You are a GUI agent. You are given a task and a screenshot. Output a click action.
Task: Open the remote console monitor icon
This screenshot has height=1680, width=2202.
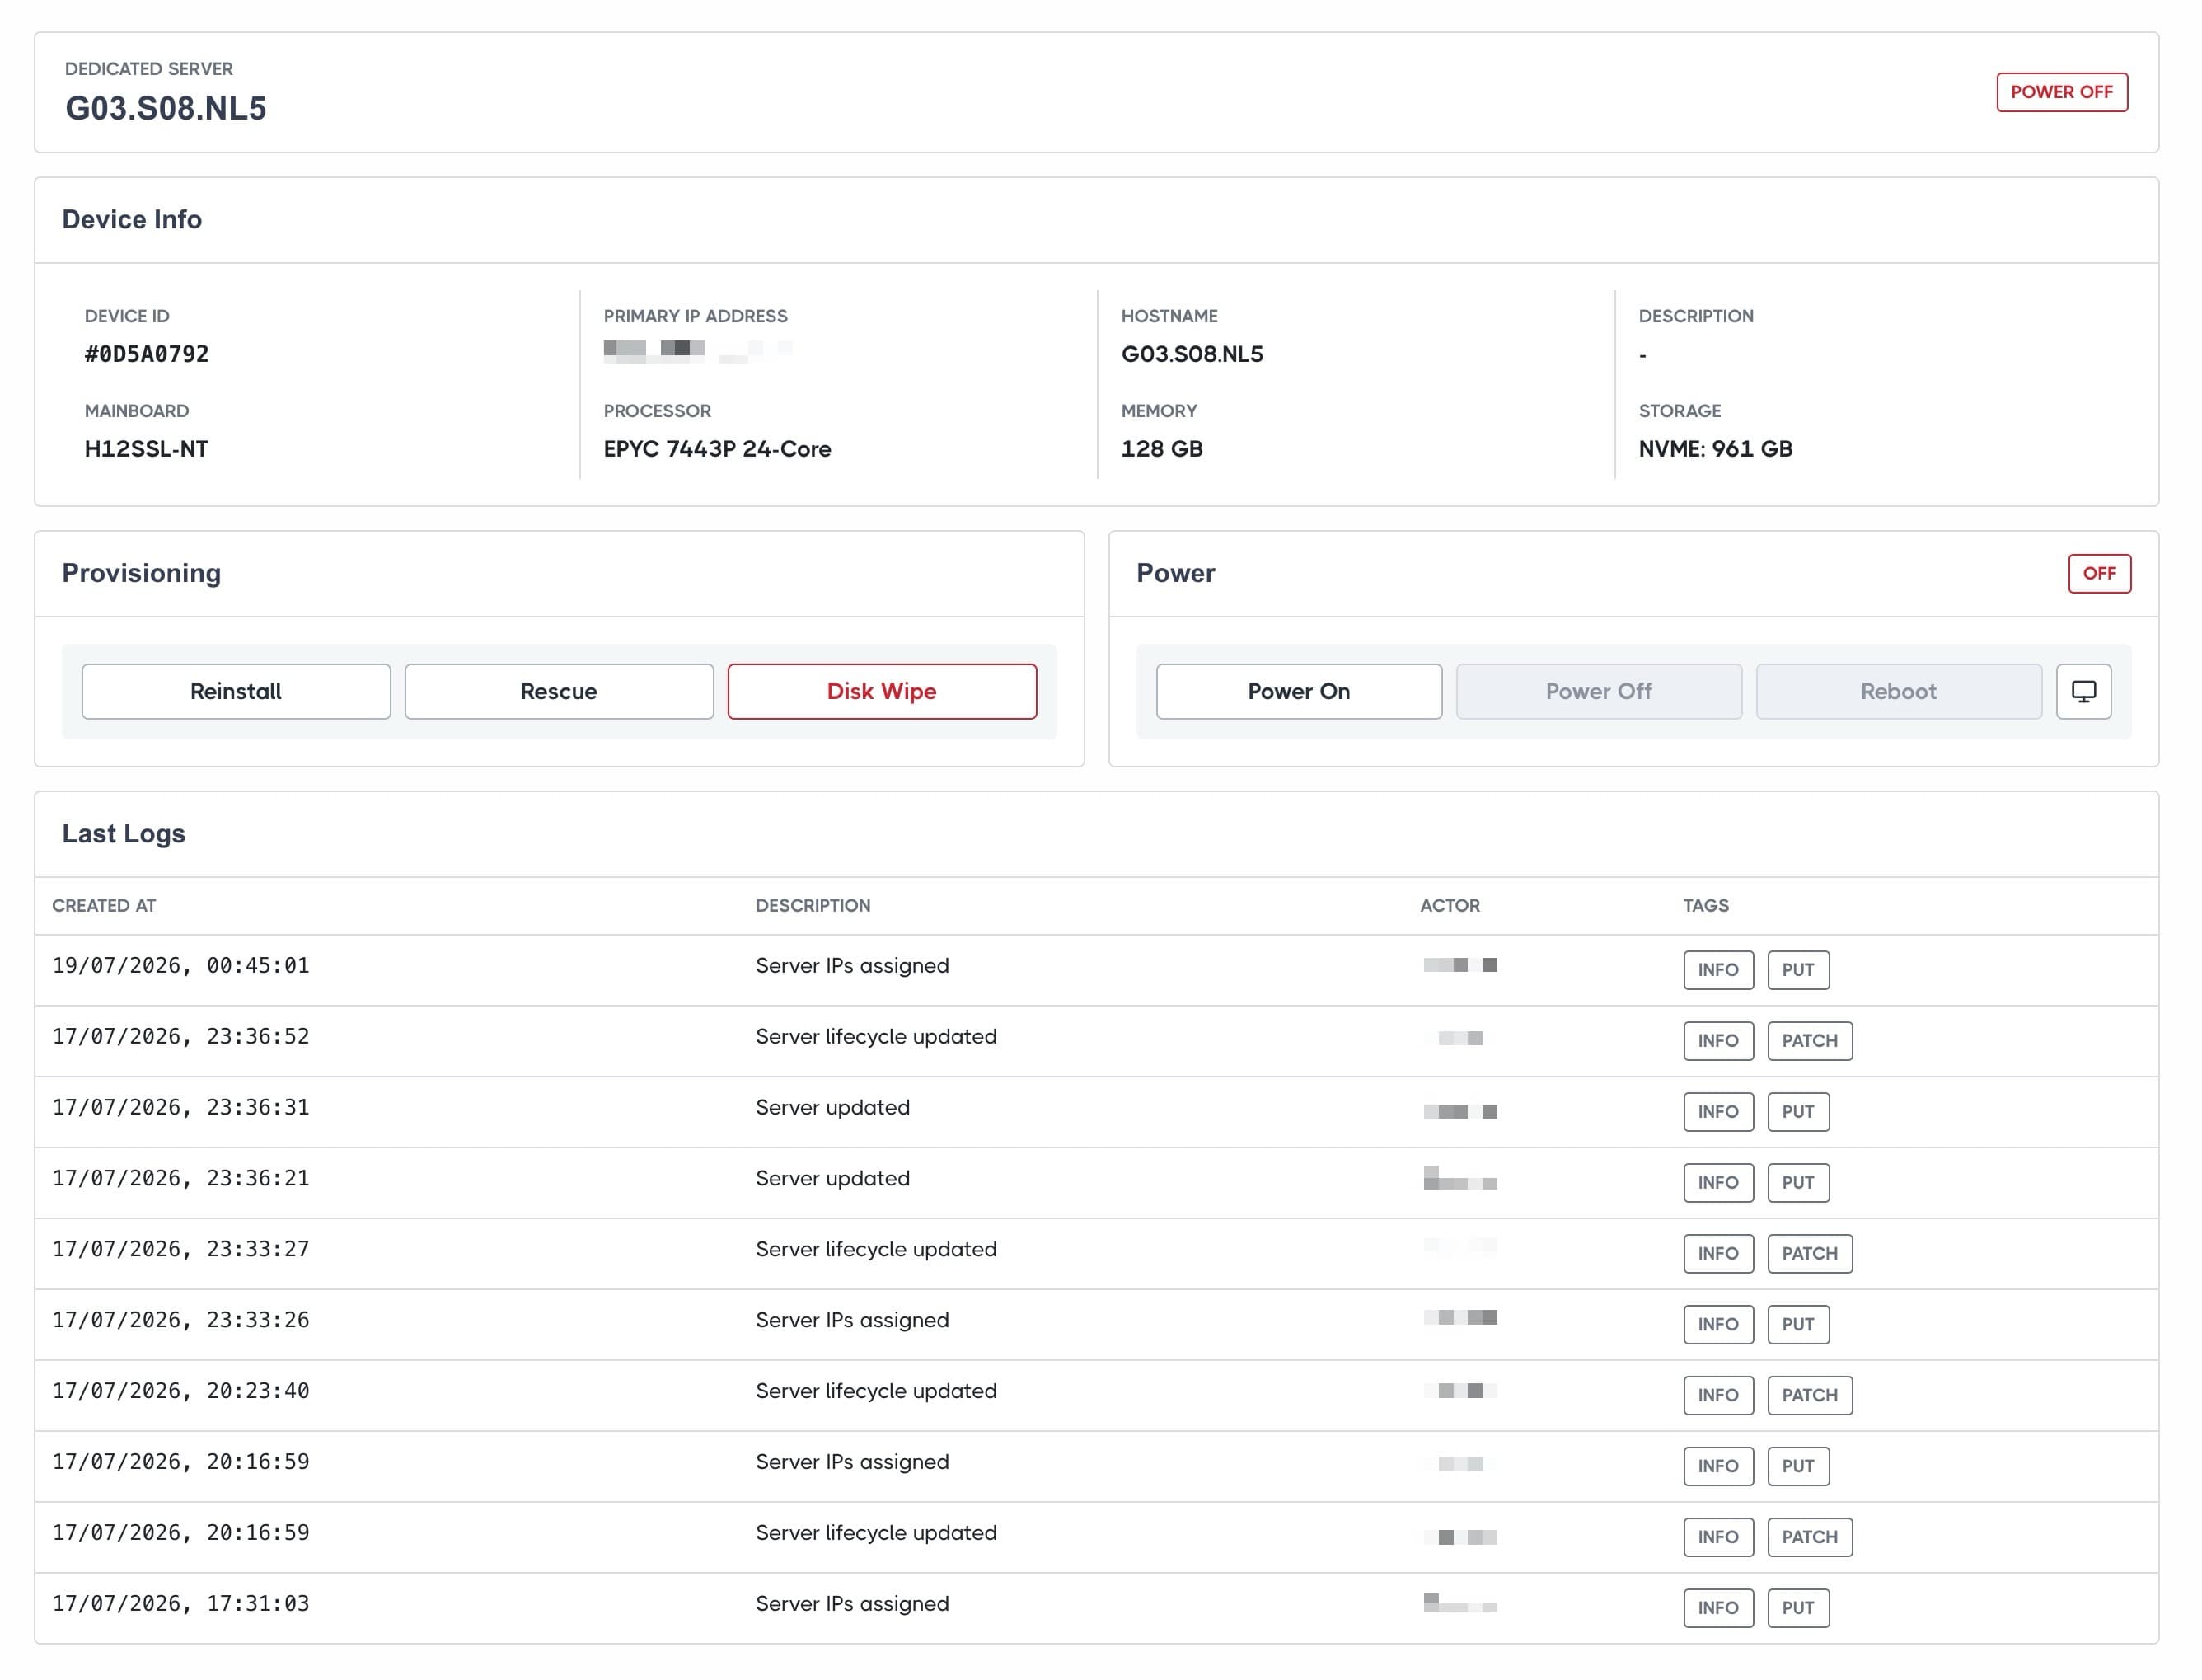(x=2083, y=691)
